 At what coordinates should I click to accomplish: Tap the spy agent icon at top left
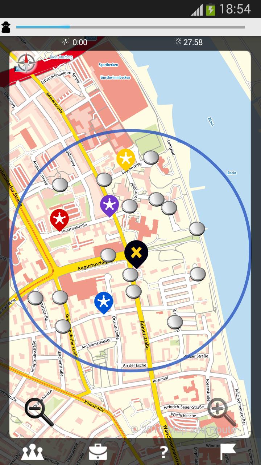tap(6, 27)
